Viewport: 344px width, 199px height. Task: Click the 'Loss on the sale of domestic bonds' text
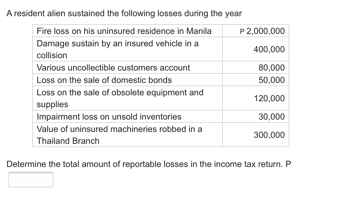tap(104, 80)
